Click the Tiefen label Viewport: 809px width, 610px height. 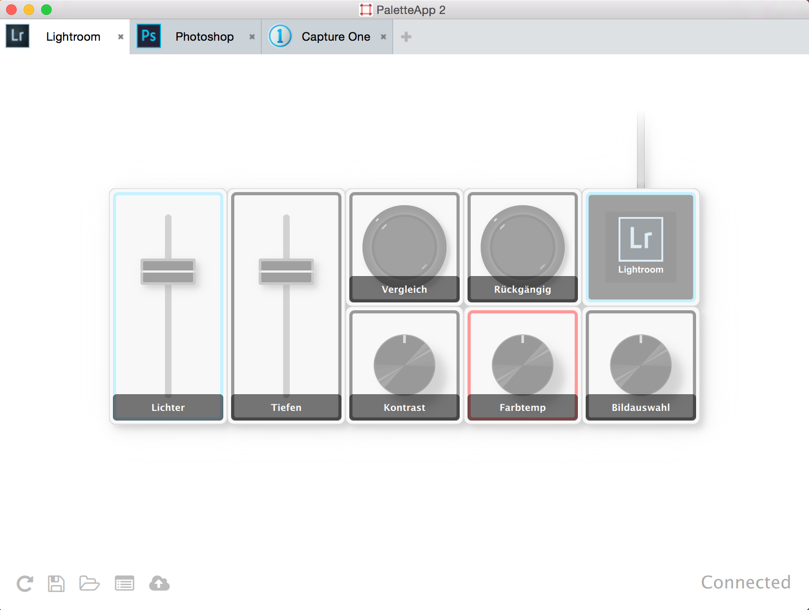[x=286, y=407]
